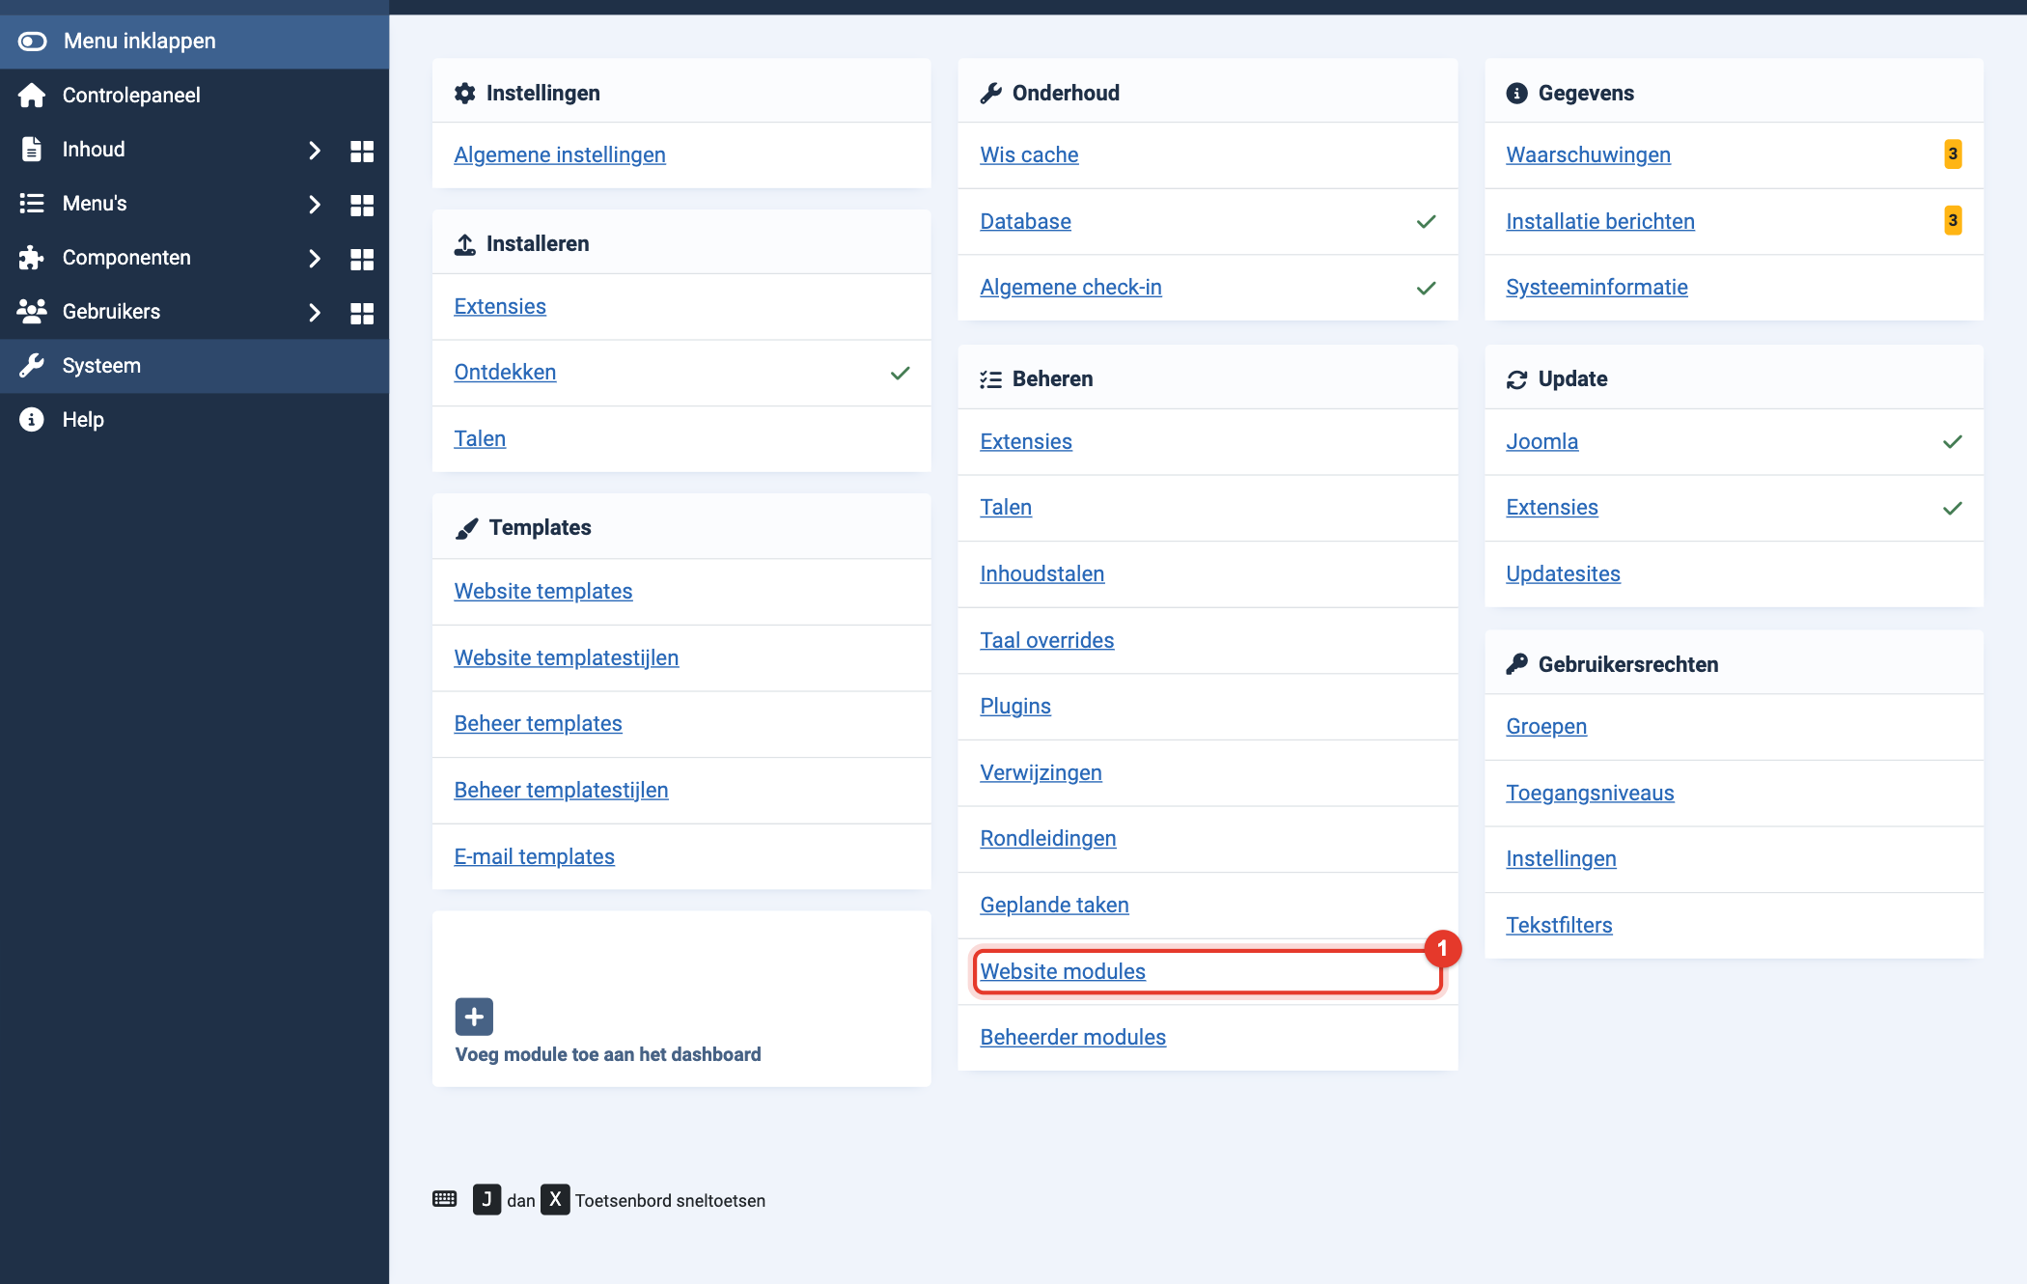Screen dimensions: 2027x1284
Task: Open Toegangsniveaus link
Action: (x=1590, y=793)
